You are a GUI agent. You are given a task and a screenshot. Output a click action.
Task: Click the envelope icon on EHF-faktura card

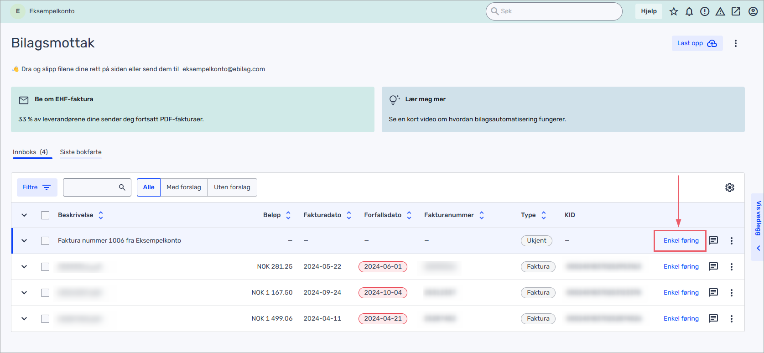(24, 100)
